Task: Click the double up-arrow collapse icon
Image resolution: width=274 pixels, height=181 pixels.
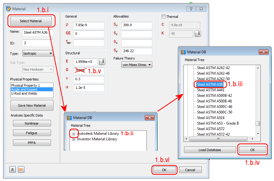Action: click(x=12, y=170)
